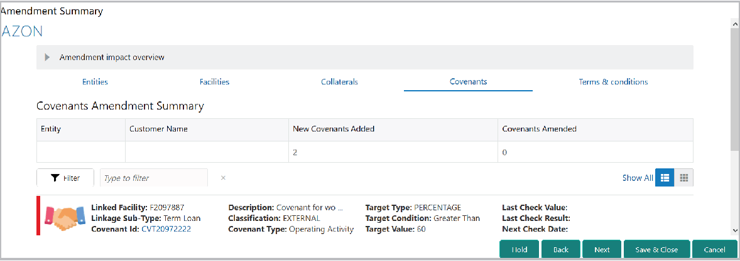Open the Facilities tab
Viewport: 740px width, 261px height.
coord(214,82)
